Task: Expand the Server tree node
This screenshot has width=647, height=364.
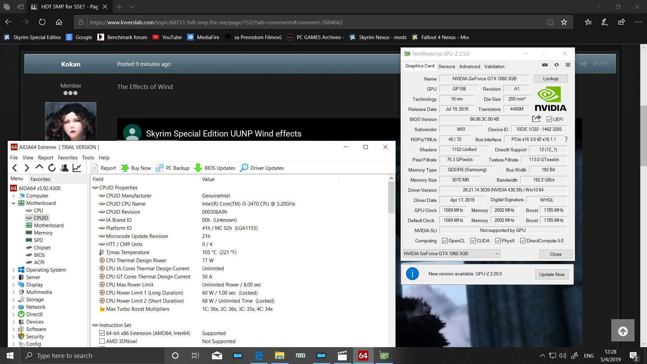Action: coord(13,277)
